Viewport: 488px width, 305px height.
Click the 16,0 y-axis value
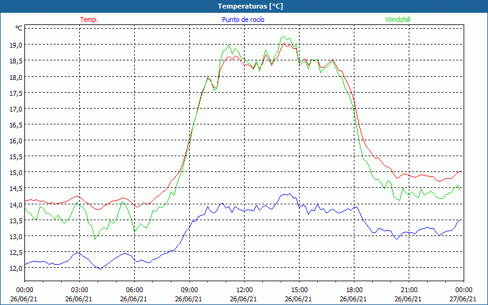(17, 141)
